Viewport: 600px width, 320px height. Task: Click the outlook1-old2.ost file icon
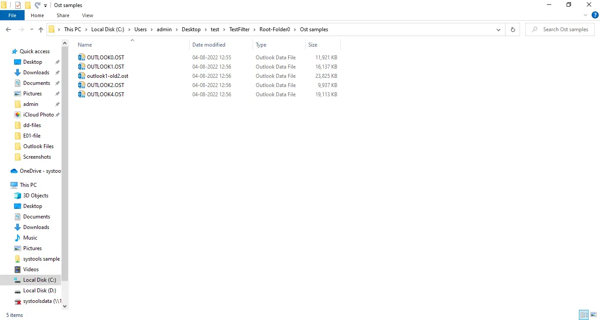click(x=81, y=76)
